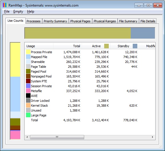Click the Active legend color swatch in header
Screen dimensions: 165x151
tap(106, 46)
